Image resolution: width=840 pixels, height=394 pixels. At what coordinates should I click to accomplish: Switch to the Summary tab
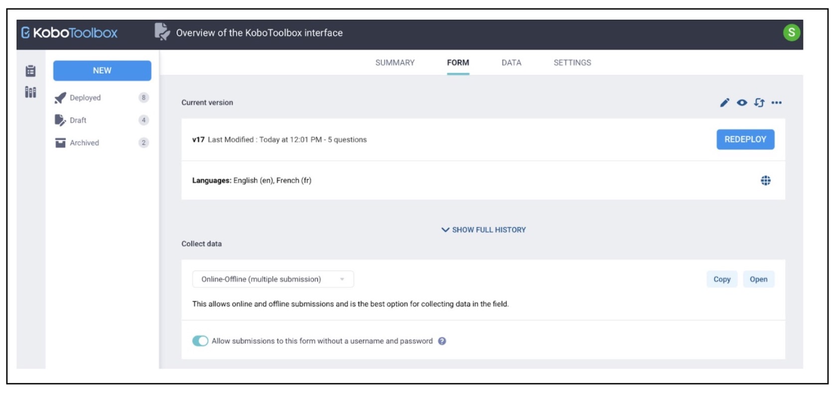tap(395, 63)
